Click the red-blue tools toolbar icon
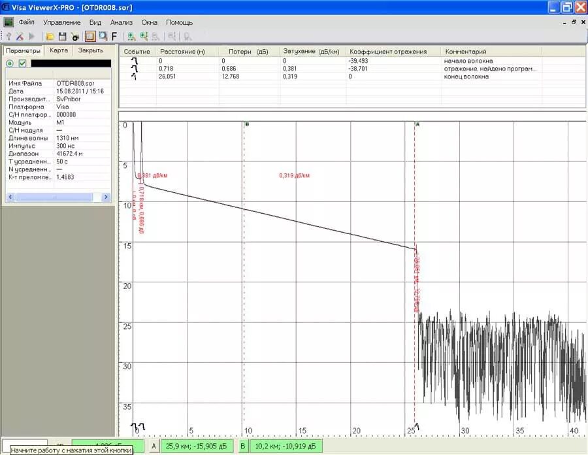This screenshot has width=588, height=455. point(20,37)
